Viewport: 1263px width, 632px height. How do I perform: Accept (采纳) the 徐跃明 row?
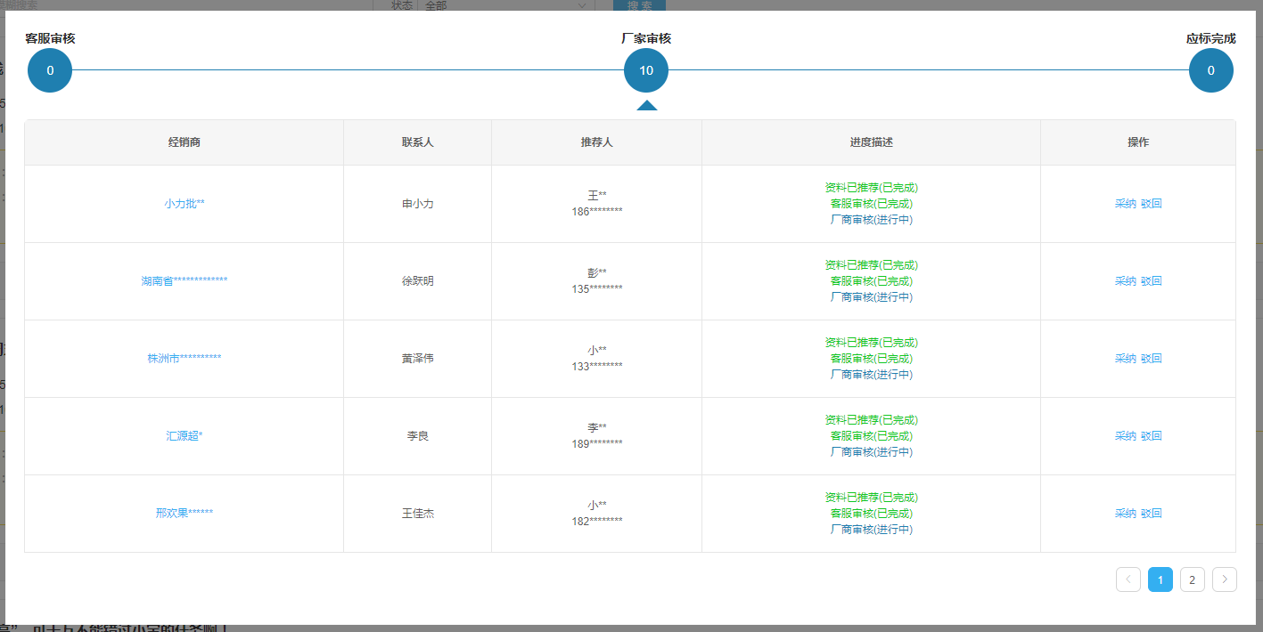[x=1125, y=281]
